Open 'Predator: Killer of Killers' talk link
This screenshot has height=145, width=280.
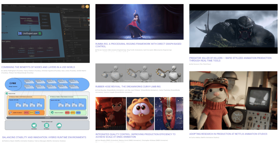click(x=230, y=59)
